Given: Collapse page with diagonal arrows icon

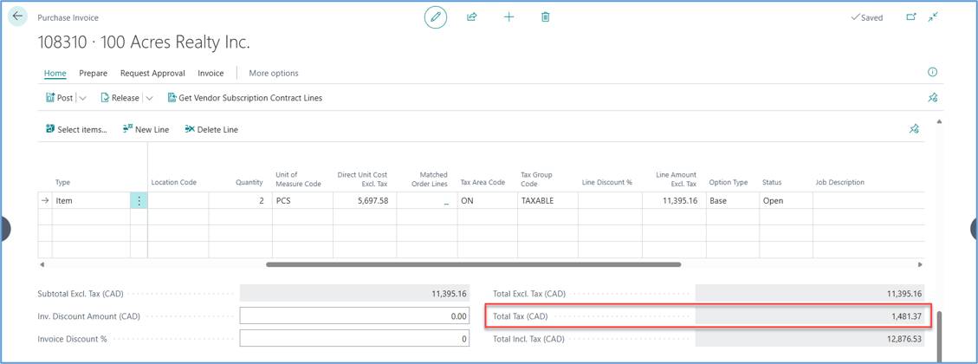Looking at the screenshot, I should point(933,17).
